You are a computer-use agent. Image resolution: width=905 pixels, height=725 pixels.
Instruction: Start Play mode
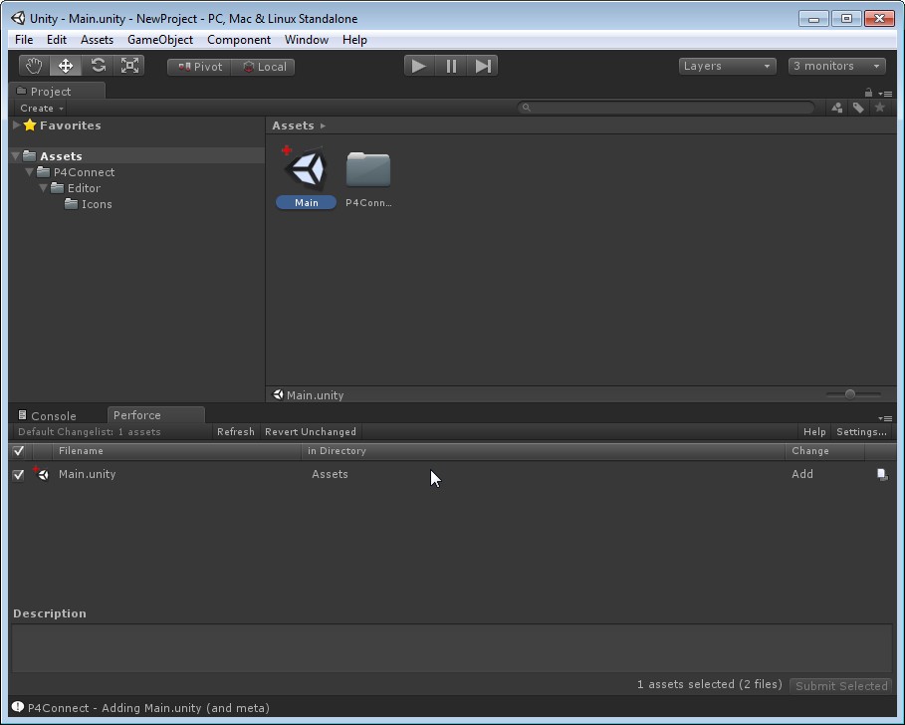pos(419,66)
